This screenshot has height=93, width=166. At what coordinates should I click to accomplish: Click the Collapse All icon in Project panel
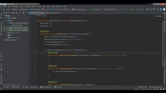pos(20,13)
